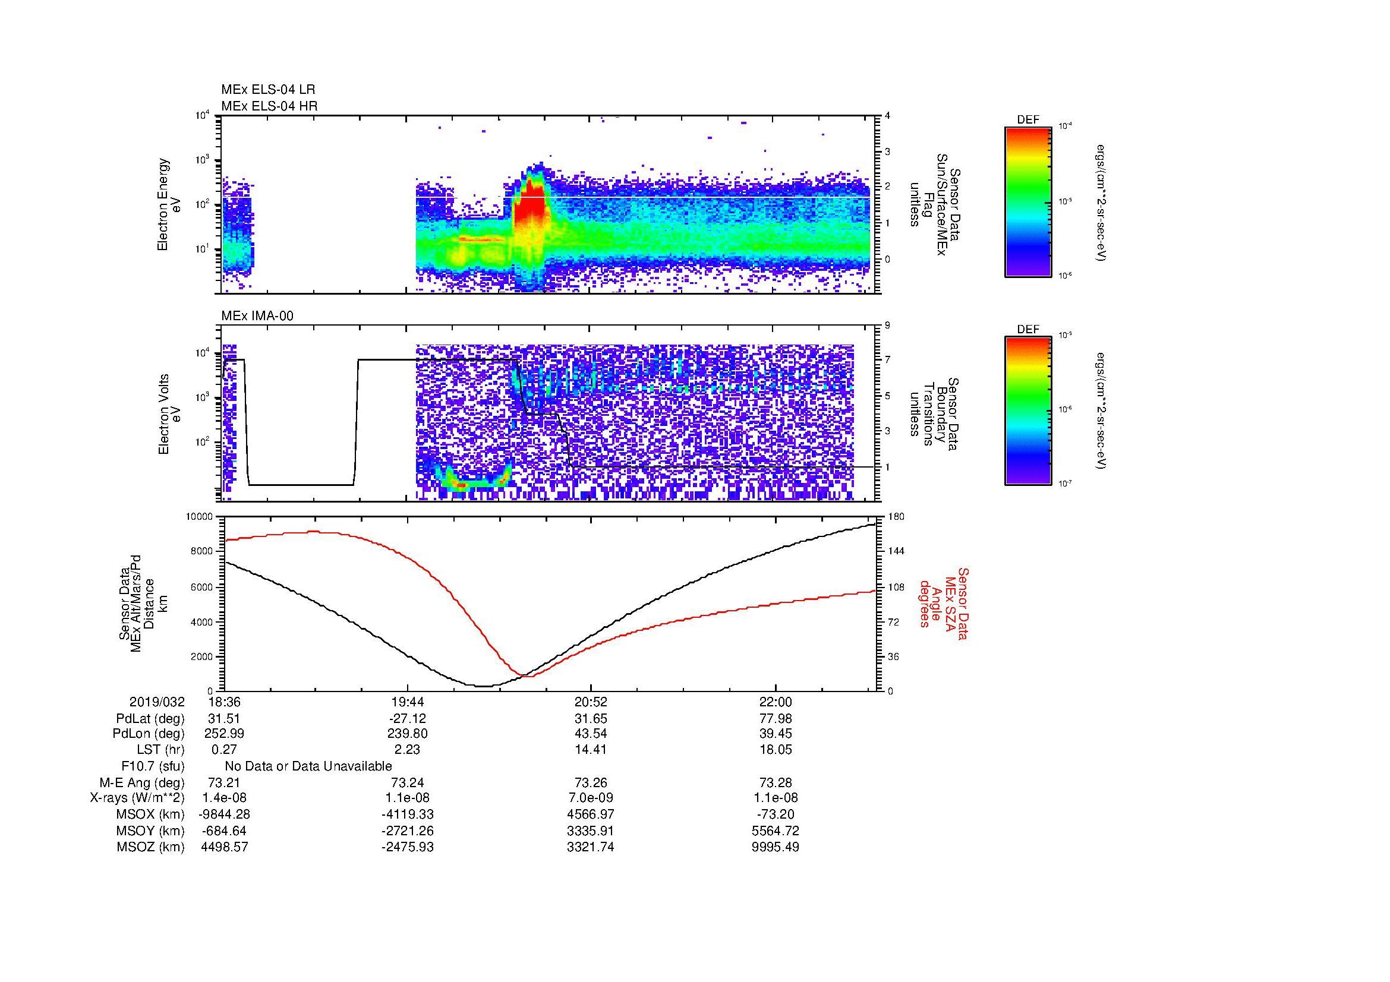Viewport: 1390px width, 982px height.
Task: Click MSOY value '-2721.26'
Action: [x=408, y=831]
